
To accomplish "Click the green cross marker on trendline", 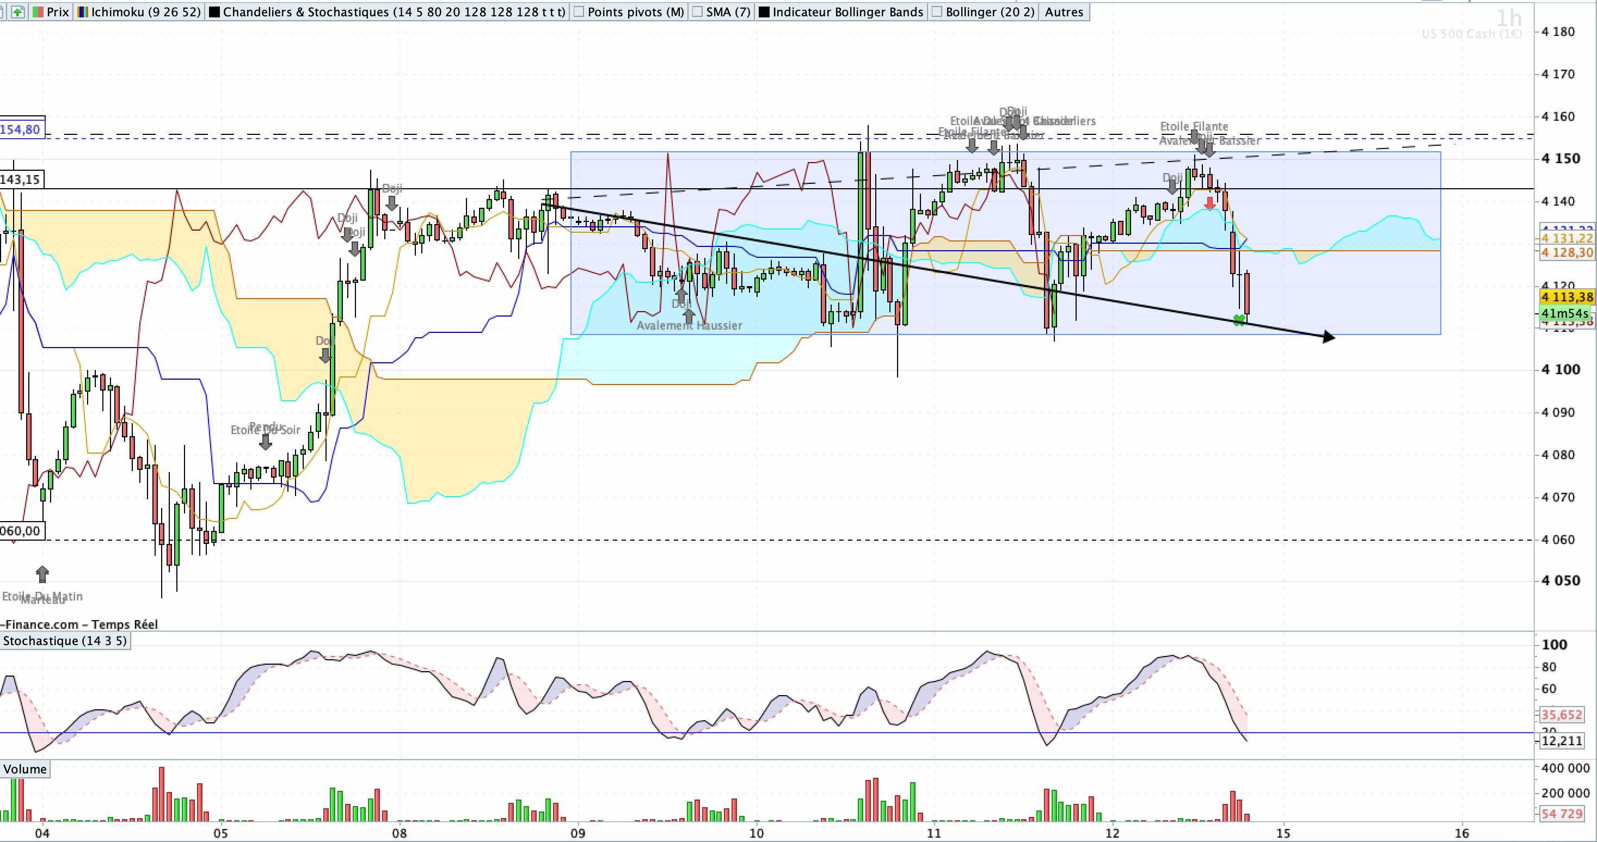I will [1239, 320].
